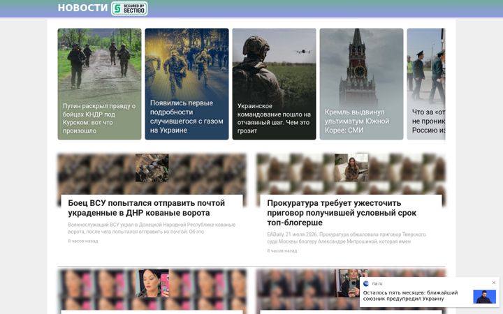Click the 8 часов назад timestamp under Прокуратура article

tap(282, 251)
